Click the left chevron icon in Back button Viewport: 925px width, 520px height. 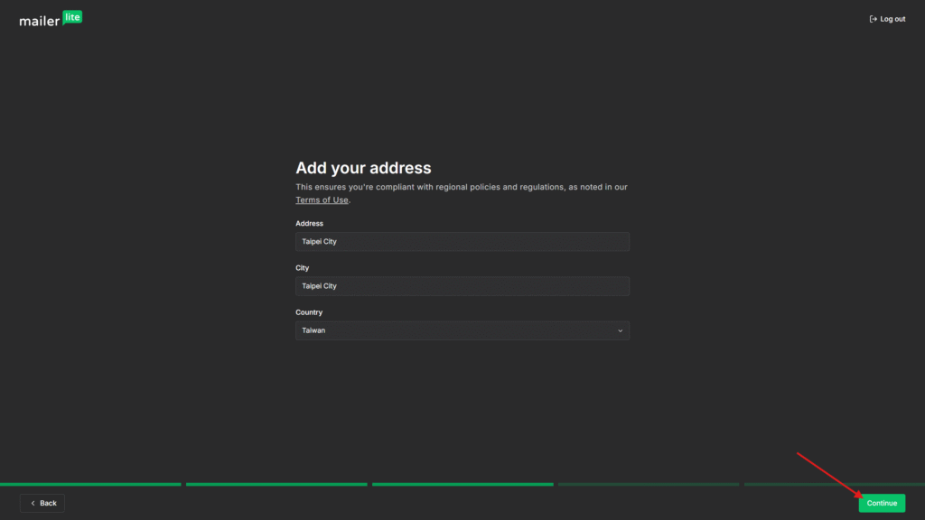point(33,503)
